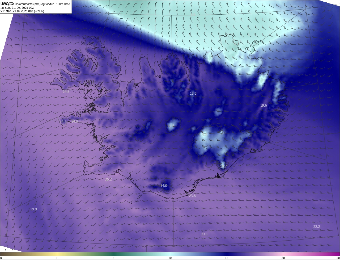Click the color scale label 15
The width and height of the screenshot is (340, 260).
click(227, 258)
